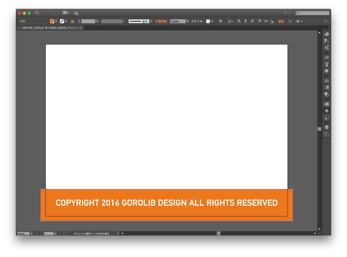Image resolution: width=347 pixels, height=257 pixels.
Task: Click the 線 stroke panel link
Action: (73, 21)
